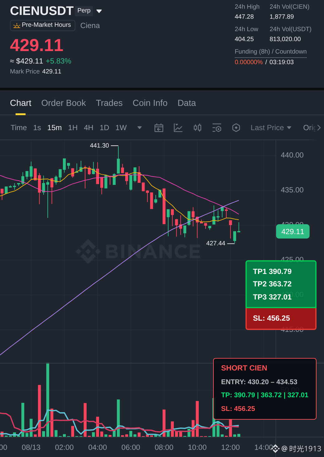Tap the 12:00 time axis label
Viewport: 324px width, 457px height.
pyautogui.click(x=230, y=448)
